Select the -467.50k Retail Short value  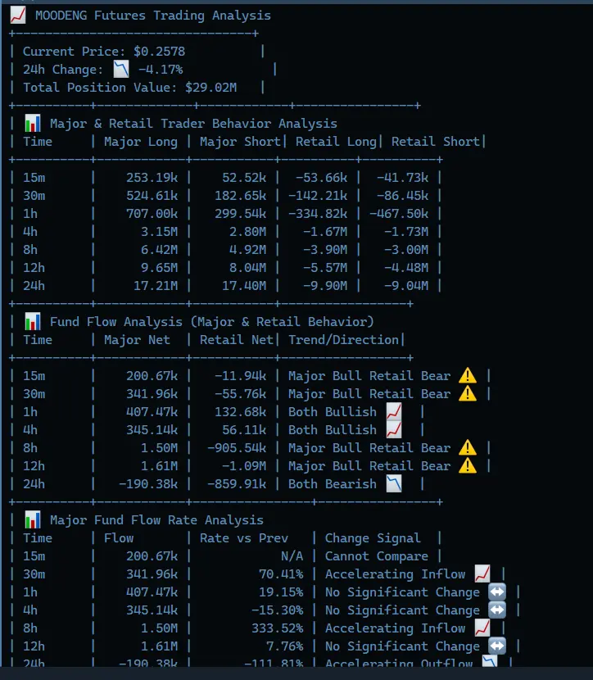click(x=399, y=213)
